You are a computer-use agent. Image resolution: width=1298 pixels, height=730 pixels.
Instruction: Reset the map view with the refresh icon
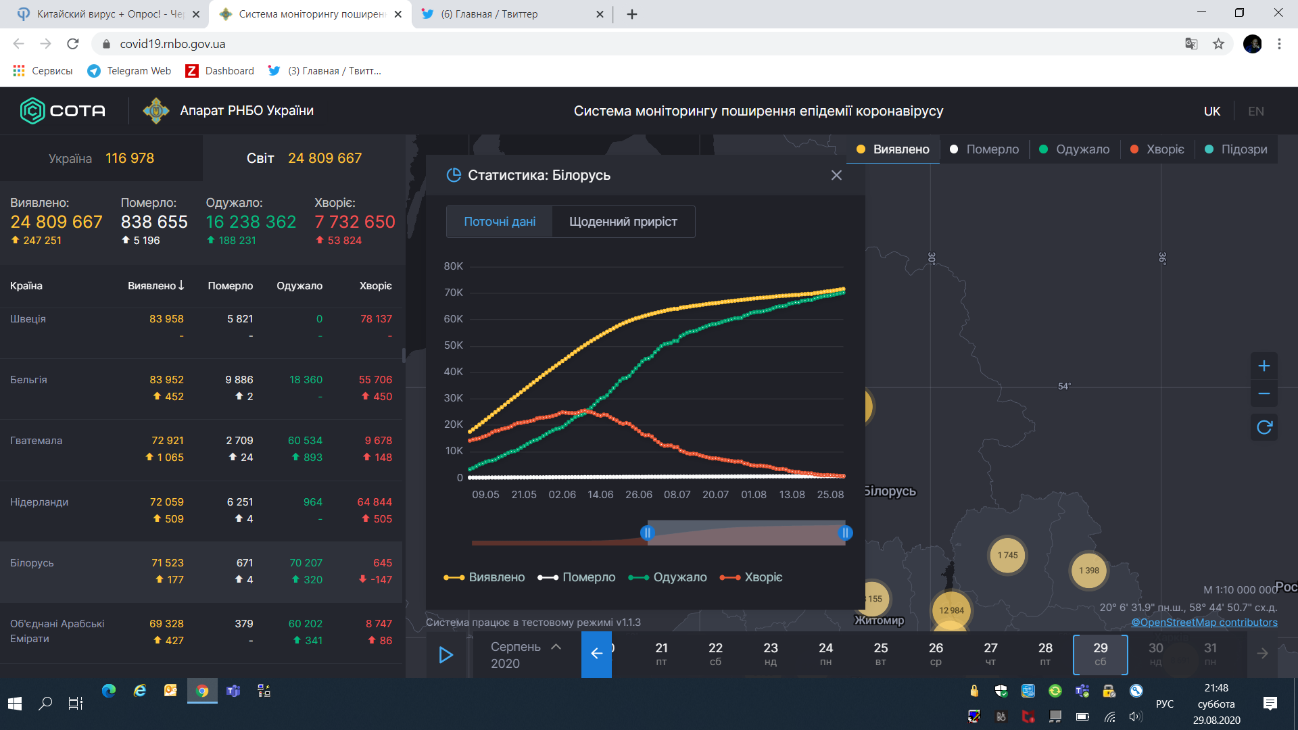click(1264, 427)
